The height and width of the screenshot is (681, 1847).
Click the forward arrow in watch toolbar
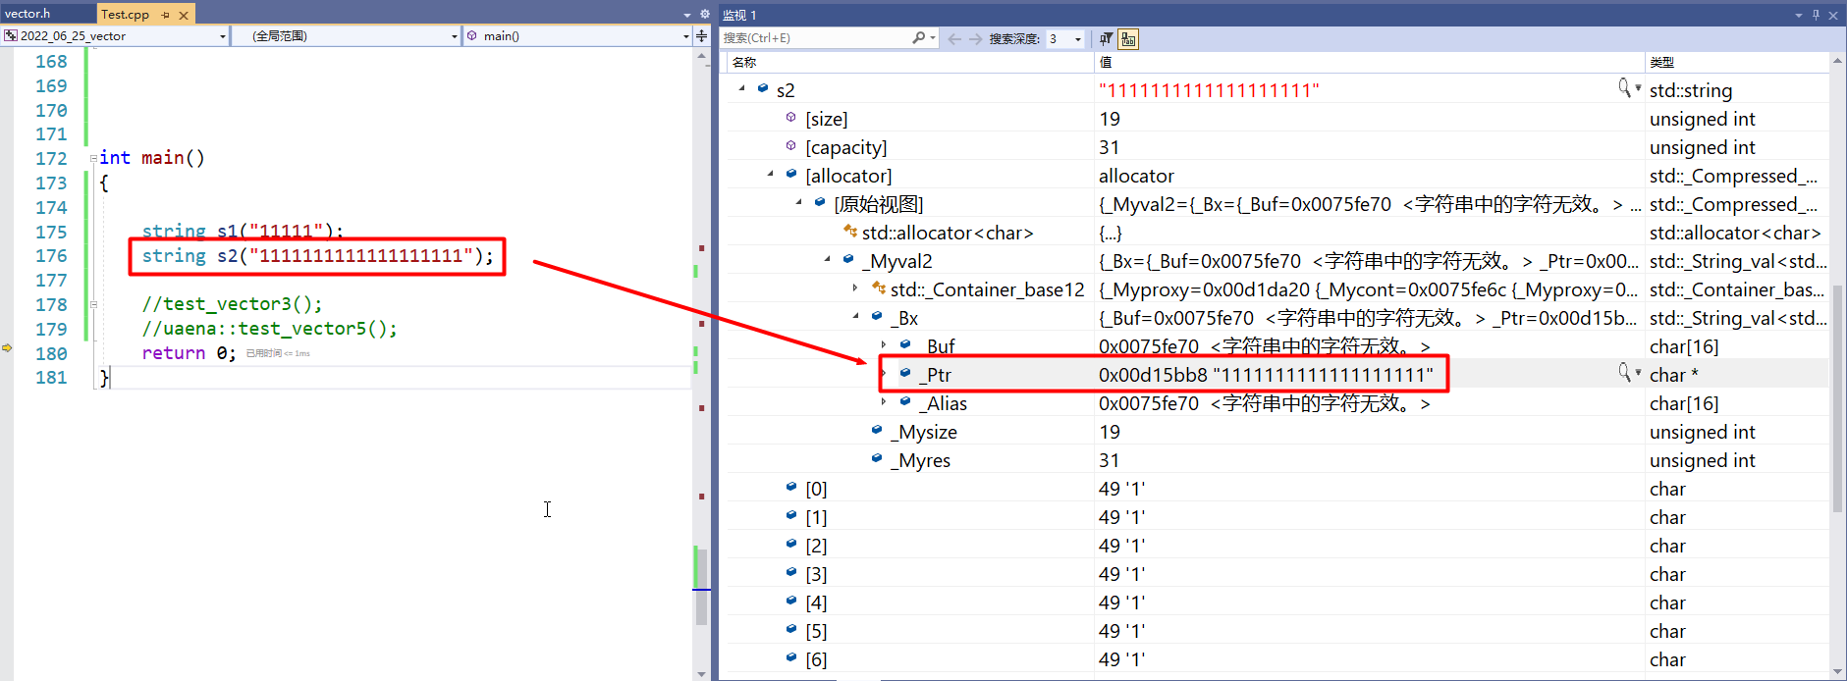975,39
